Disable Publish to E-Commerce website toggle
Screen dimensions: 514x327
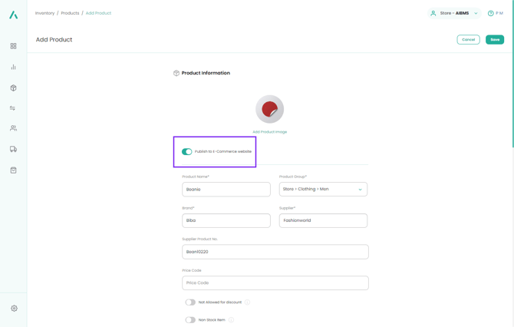[x=187, y=152]
